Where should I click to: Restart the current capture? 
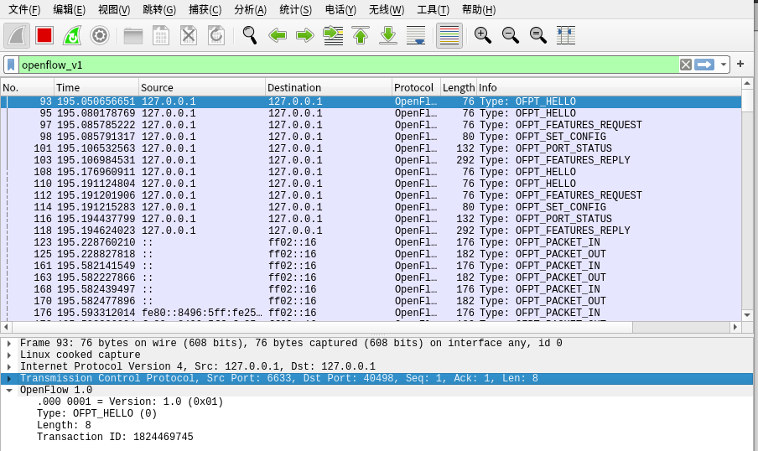point(72,35)
